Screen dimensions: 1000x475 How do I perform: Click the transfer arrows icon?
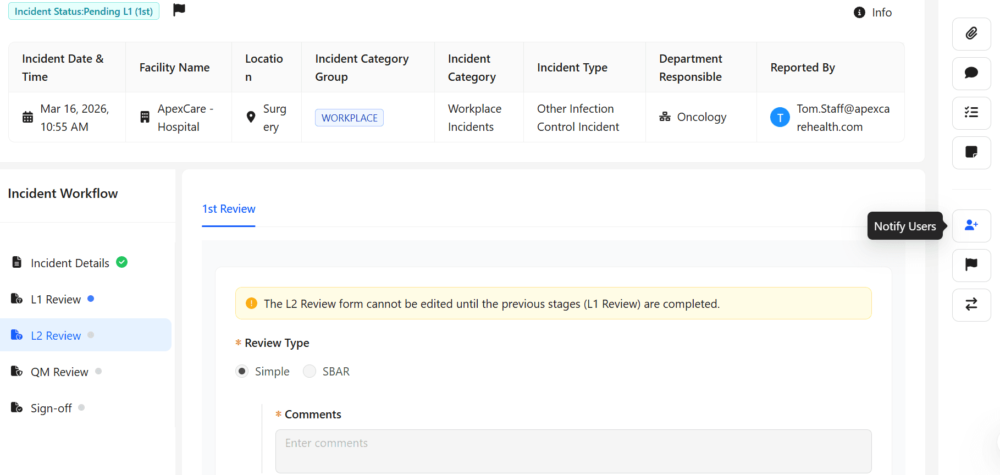coord(971,305)
